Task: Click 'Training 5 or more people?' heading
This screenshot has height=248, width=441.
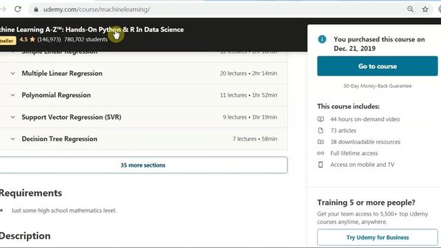Action: tap(366, 203)
